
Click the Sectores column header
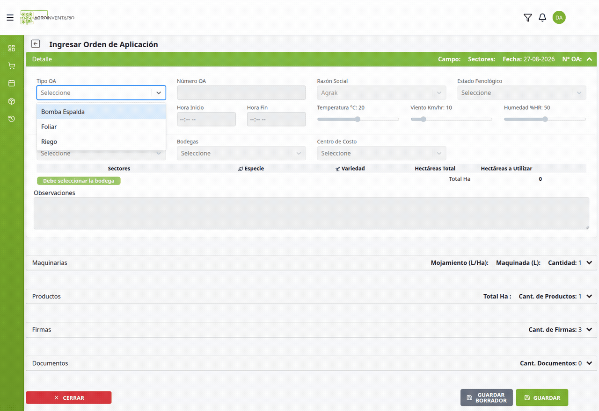click(x=119, y=169)
